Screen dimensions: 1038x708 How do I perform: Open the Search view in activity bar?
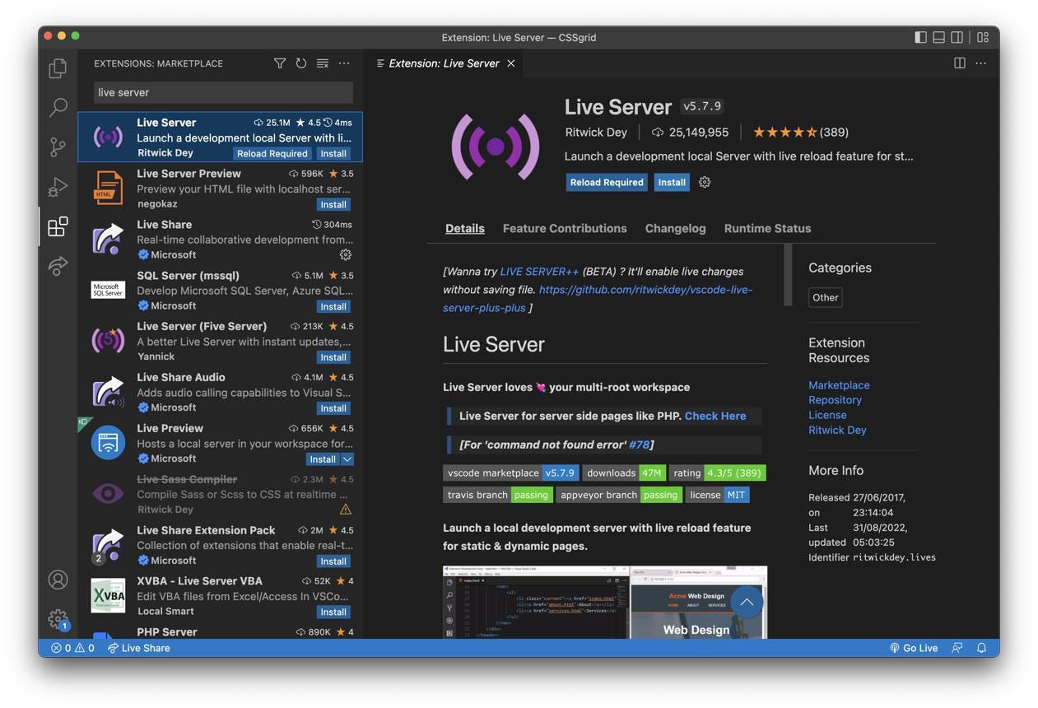click(58, 107)
